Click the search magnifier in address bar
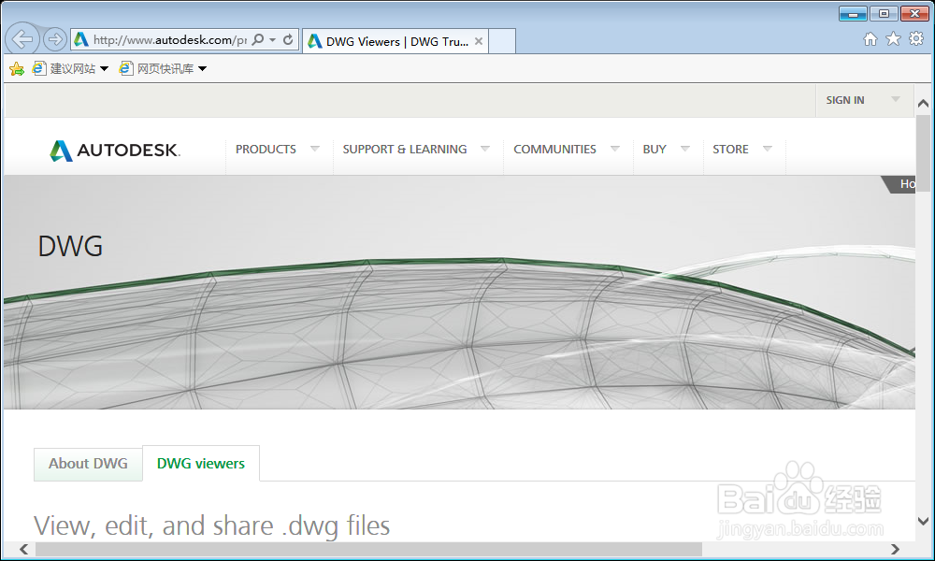Image resolution: width=935 pixels, height=561 pixels. [258, 39]
